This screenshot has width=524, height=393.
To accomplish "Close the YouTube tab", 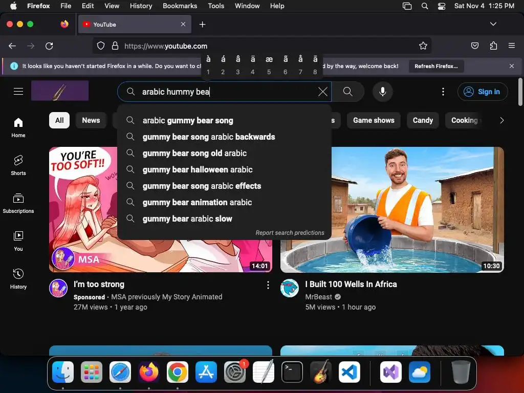I will coord(183,24).
